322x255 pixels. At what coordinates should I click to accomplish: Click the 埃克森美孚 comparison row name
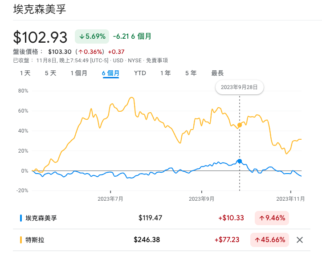pos(41,218)
